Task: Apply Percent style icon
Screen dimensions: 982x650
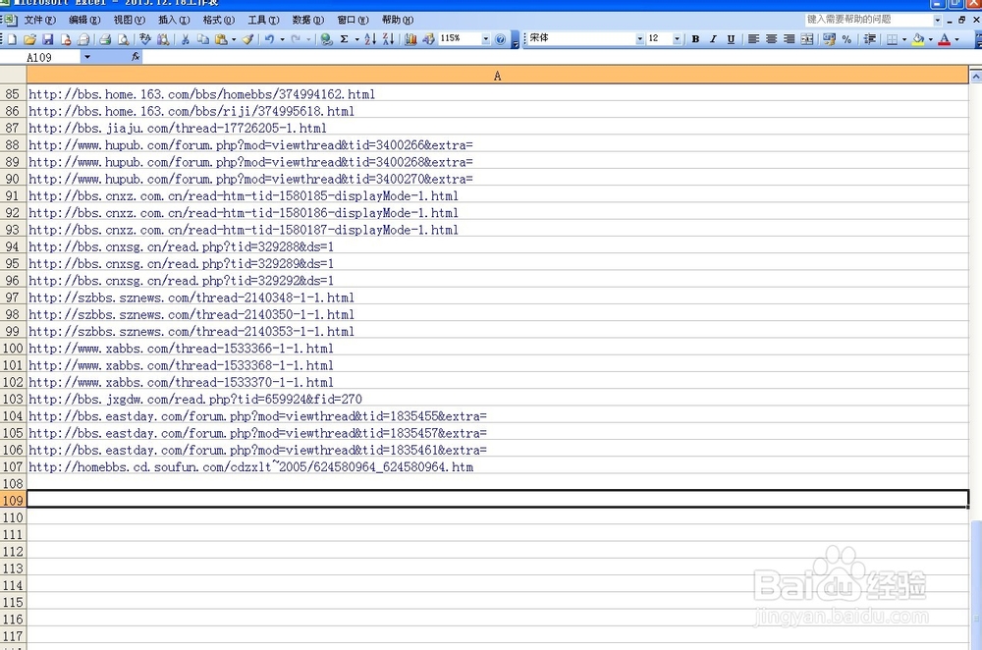Action: 846,39
